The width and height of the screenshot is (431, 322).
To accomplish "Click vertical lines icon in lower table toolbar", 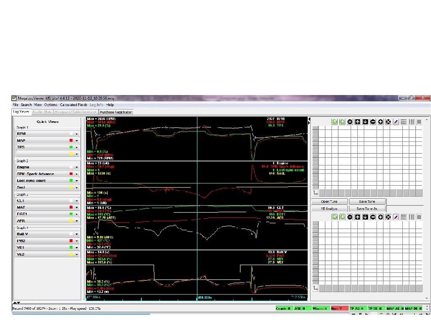I will (411, 217).
